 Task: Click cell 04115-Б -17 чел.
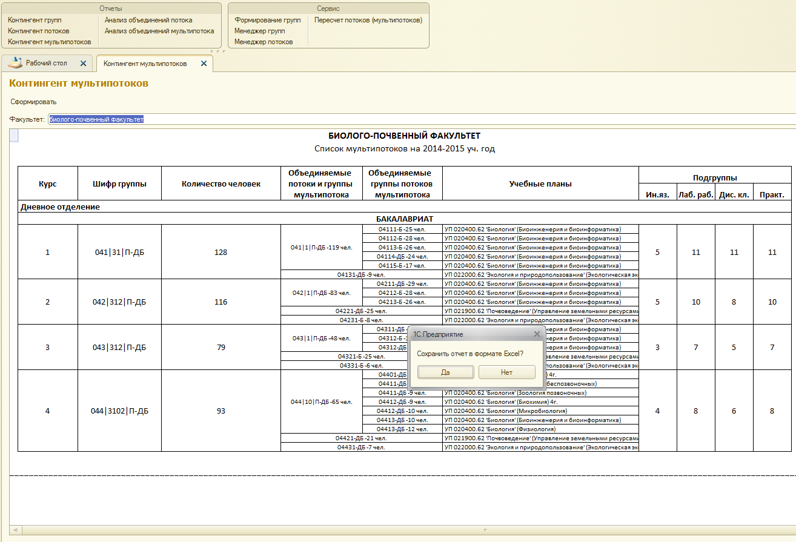click(402, 265)
